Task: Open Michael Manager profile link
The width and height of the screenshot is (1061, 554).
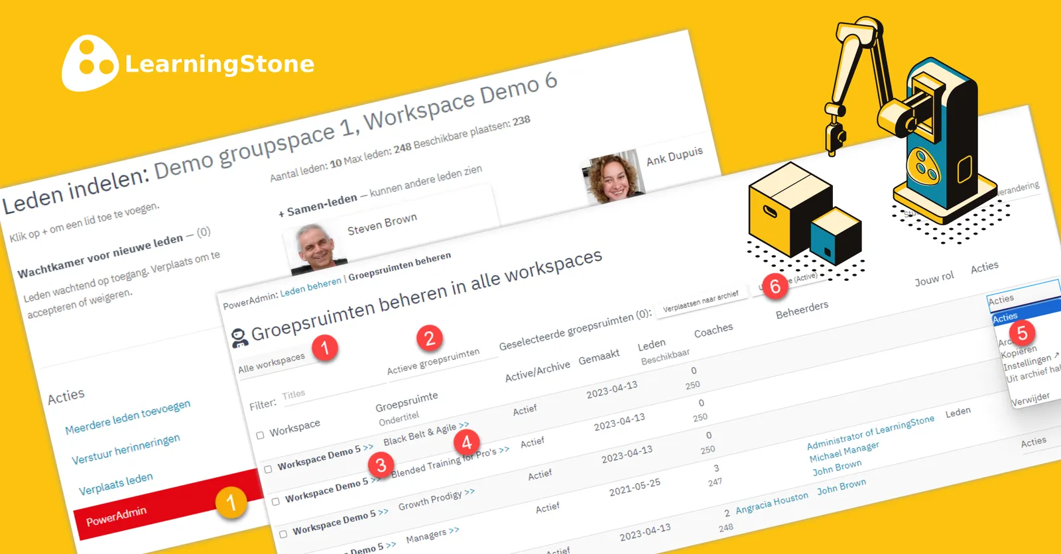Action: coord(843,451)
